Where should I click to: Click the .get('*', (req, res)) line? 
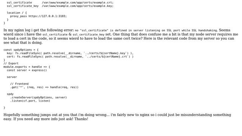pyautogui.click(x=44, y=87)
